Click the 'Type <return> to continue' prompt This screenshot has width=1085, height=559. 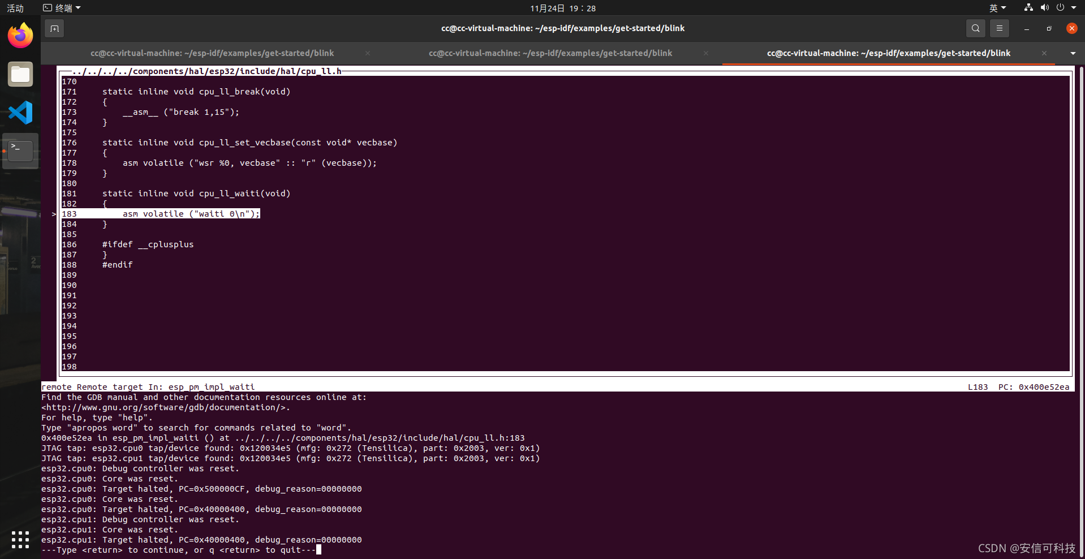pyautogui.click(x=178, y=550)
